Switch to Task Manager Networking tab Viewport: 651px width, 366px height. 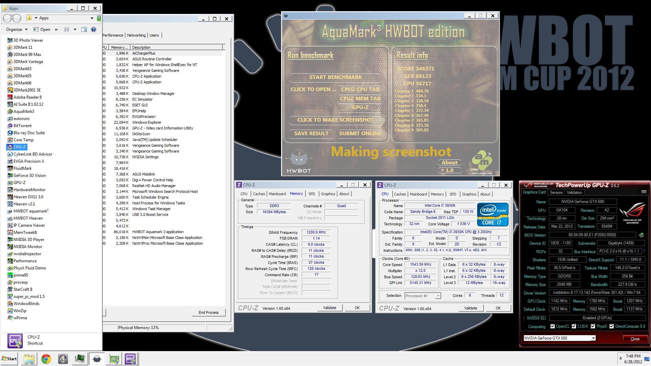(136, 35)
